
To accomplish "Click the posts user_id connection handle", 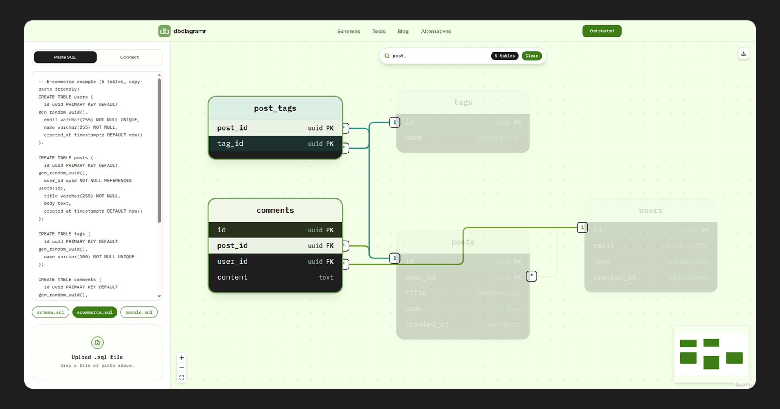I will [531, 276].
